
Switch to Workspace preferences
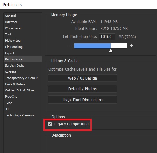tap(13, 28)
